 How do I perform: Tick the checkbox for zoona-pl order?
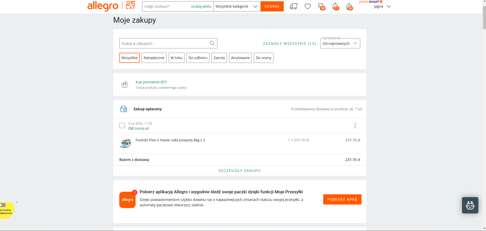click(x=122, y=126)
